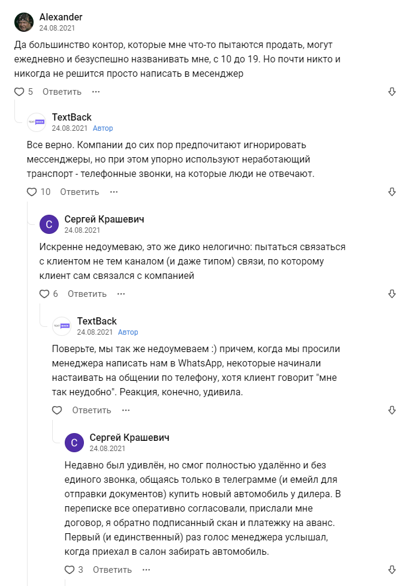Click Alexander's profile avatar photo
The height and width of the screenshot is (586, 410).
(24, 22)
